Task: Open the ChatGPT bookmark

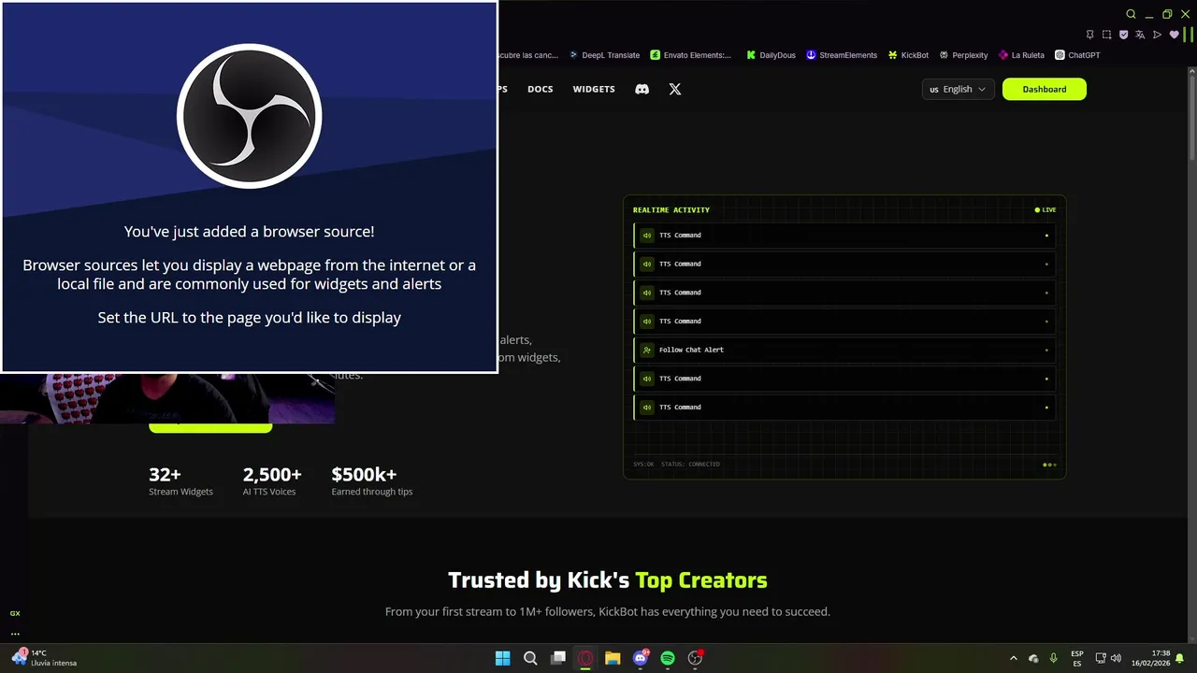Action: (x=1077, y=55)
